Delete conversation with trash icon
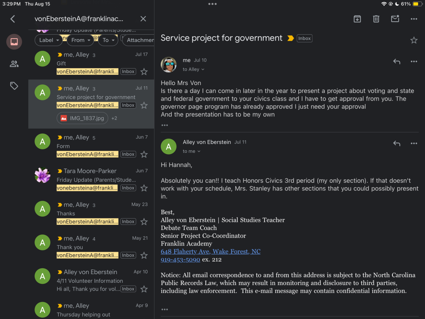 [376, 19]
